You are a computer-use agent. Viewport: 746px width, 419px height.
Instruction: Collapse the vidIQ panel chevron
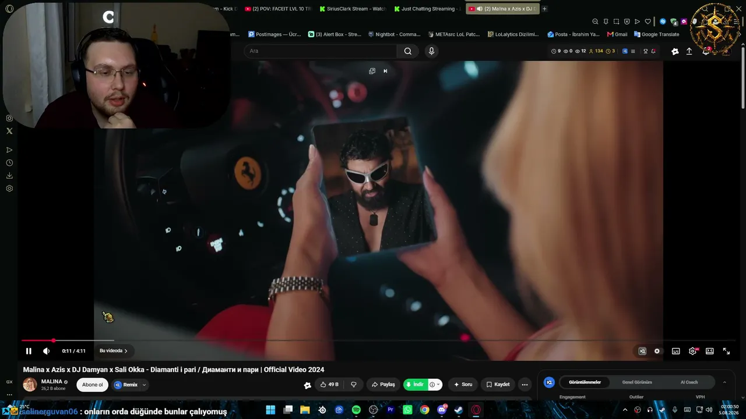click(724, 382)
